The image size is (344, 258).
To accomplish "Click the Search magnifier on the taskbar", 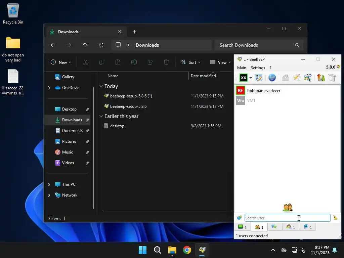I will pyautogui.click(x=157, y=250).
